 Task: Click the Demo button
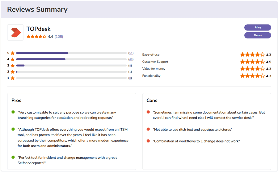coord(258,35)
